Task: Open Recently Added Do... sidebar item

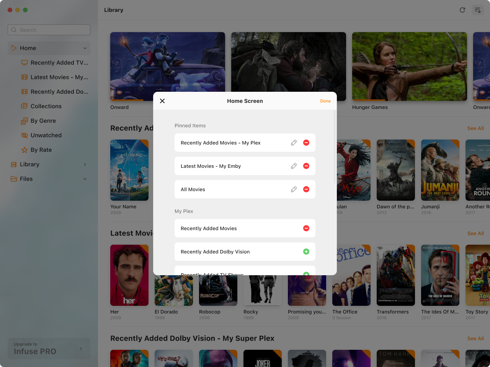Action: point(49,92)
